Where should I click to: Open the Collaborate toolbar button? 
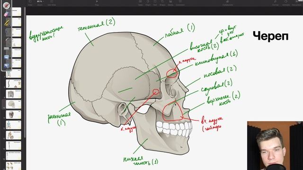click(x=228, y=3)
